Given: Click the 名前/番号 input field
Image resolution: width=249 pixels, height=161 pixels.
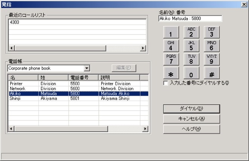Looking at the screenshot, I should 190,18.
